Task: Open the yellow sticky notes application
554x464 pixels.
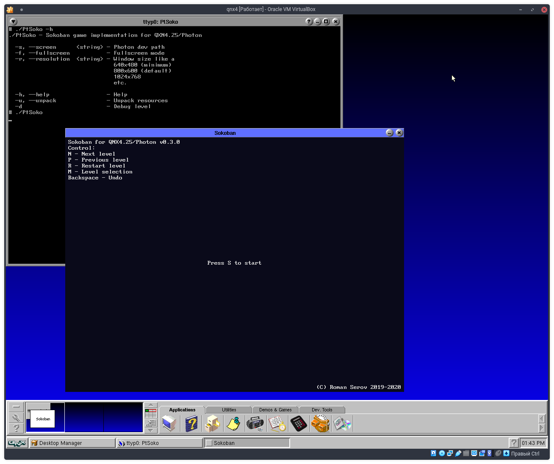Action: [x=233, y=423]
